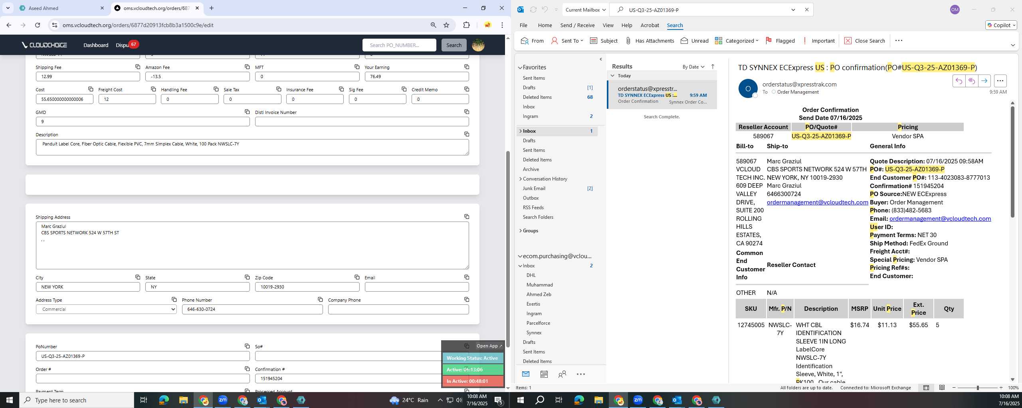Expand the Groups section
The width and height of the screenshot is (1022, 408).
(x=520, y=231)
